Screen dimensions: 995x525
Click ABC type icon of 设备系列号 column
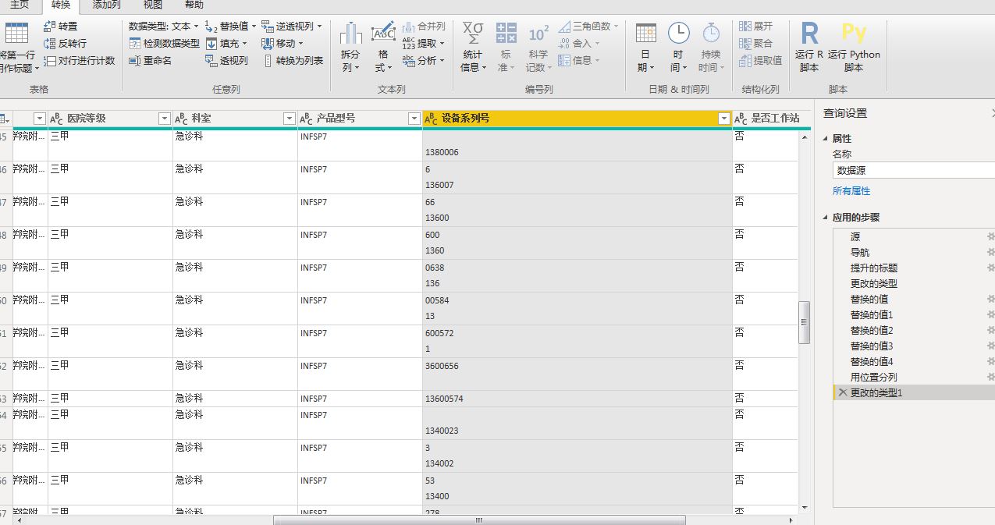(431, 119)
